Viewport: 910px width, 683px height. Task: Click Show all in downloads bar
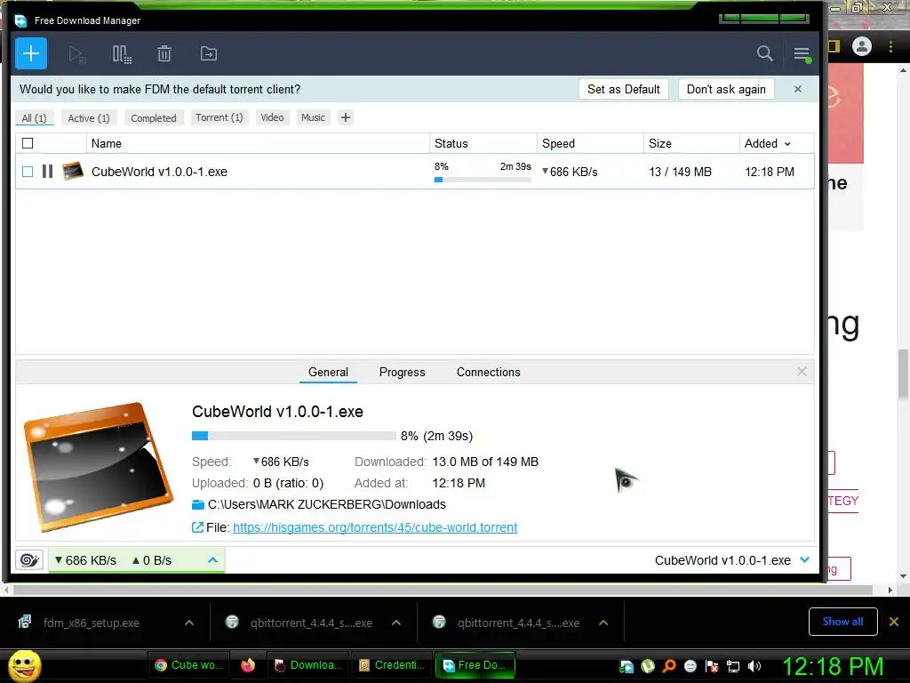[842, 622]
